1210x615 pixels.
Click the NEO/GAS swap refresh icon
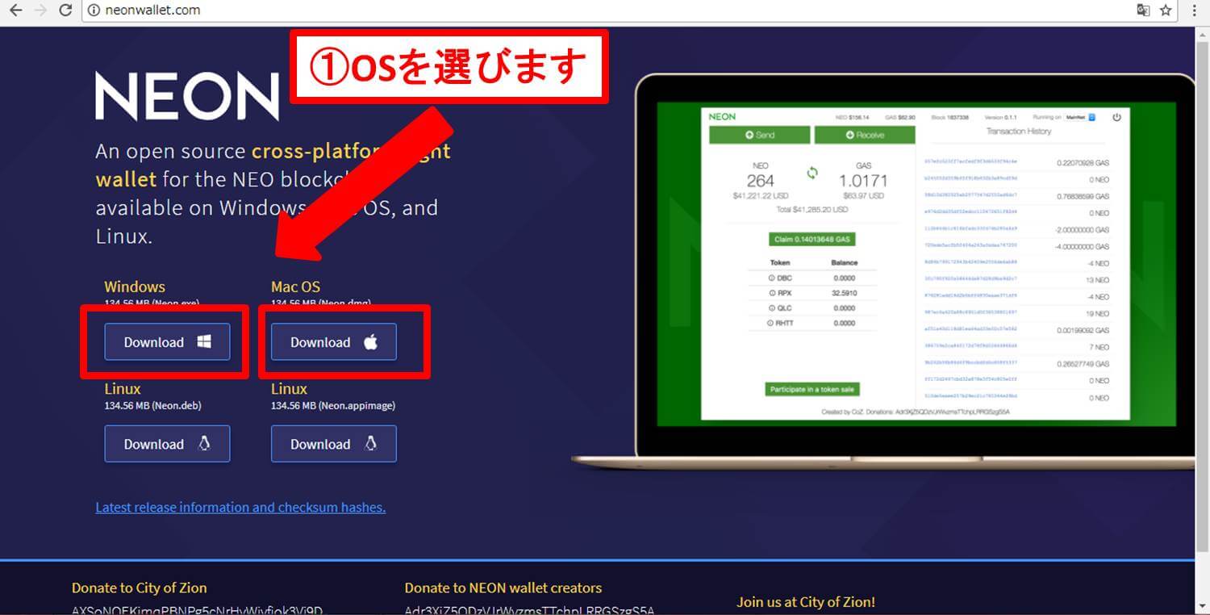tap(812, 173)
